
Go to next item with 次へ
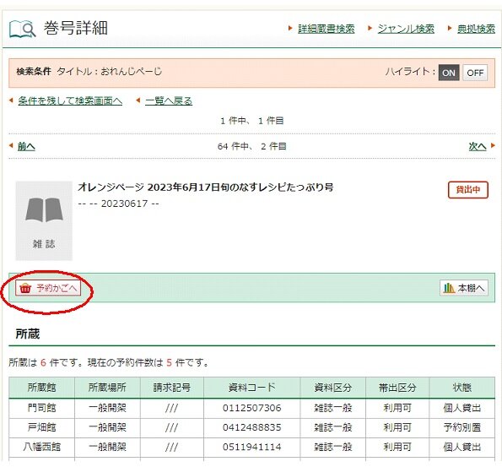[x=478, y=146]
